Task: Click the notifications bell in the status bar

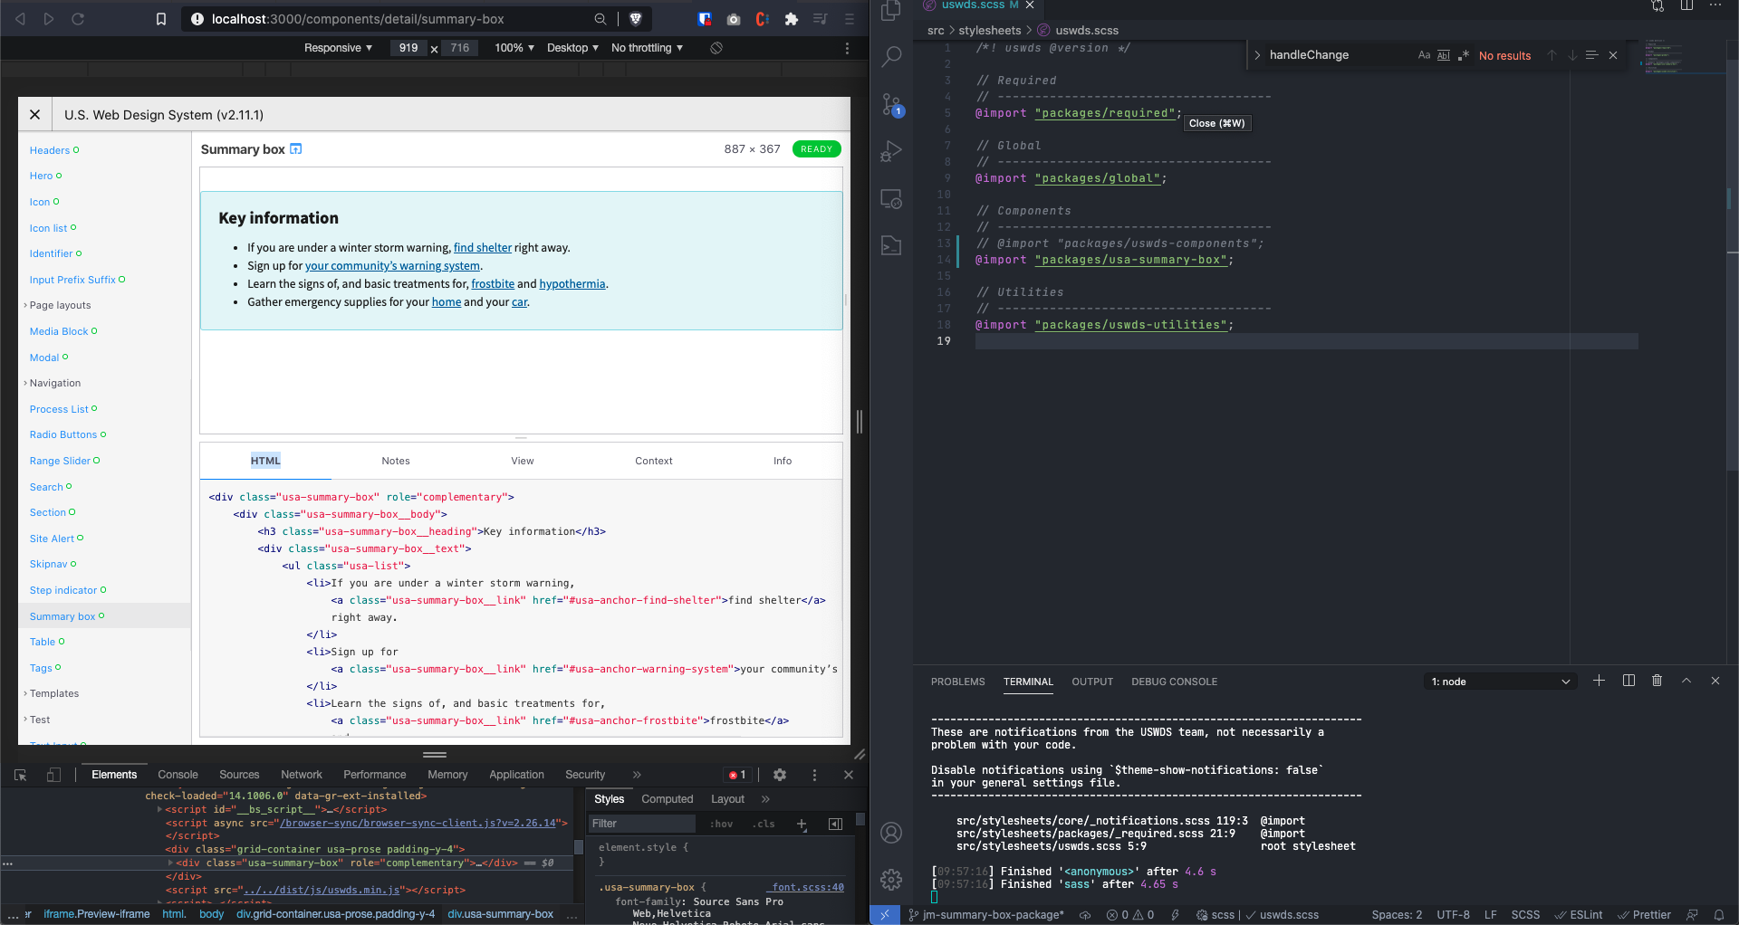Action: click(1719, 915)
